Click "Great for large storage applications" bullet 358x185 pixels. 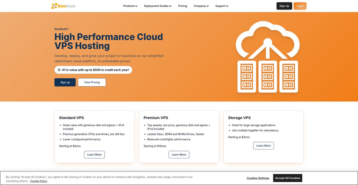254,125
